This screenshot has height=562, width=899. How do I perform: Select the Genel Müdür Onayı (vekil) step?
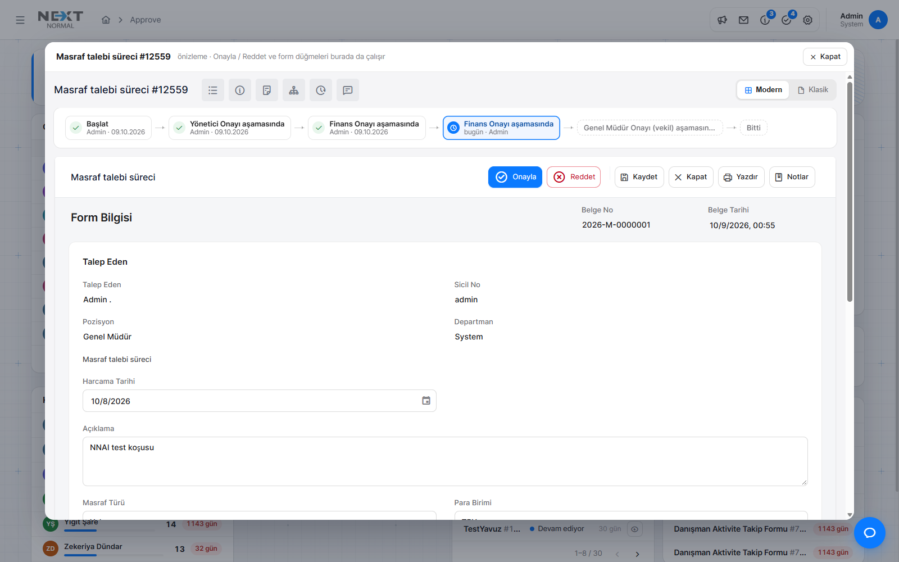coord(650,128)
